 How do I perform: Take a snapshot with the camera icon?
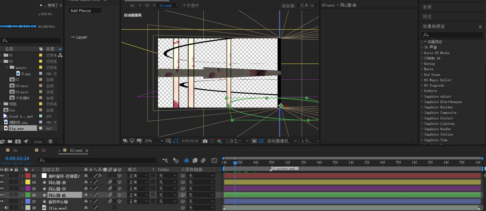pyautogui.click(x=205, y=141)
